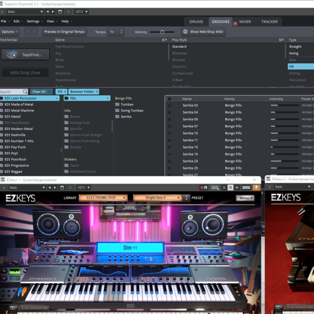This screenshot has width=314, height=314.
Task: Toggle the R button in EZkeys 1 toolbar
Action: [231, 188]
